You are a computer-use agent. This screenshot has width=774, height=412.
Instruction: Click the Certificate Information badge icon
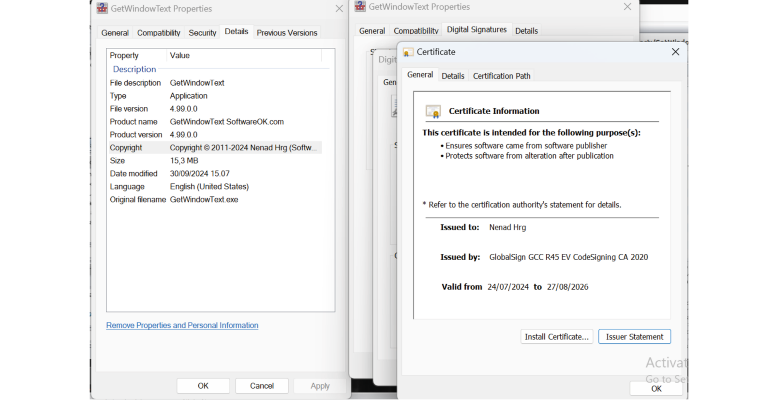(x=433, y=112)
